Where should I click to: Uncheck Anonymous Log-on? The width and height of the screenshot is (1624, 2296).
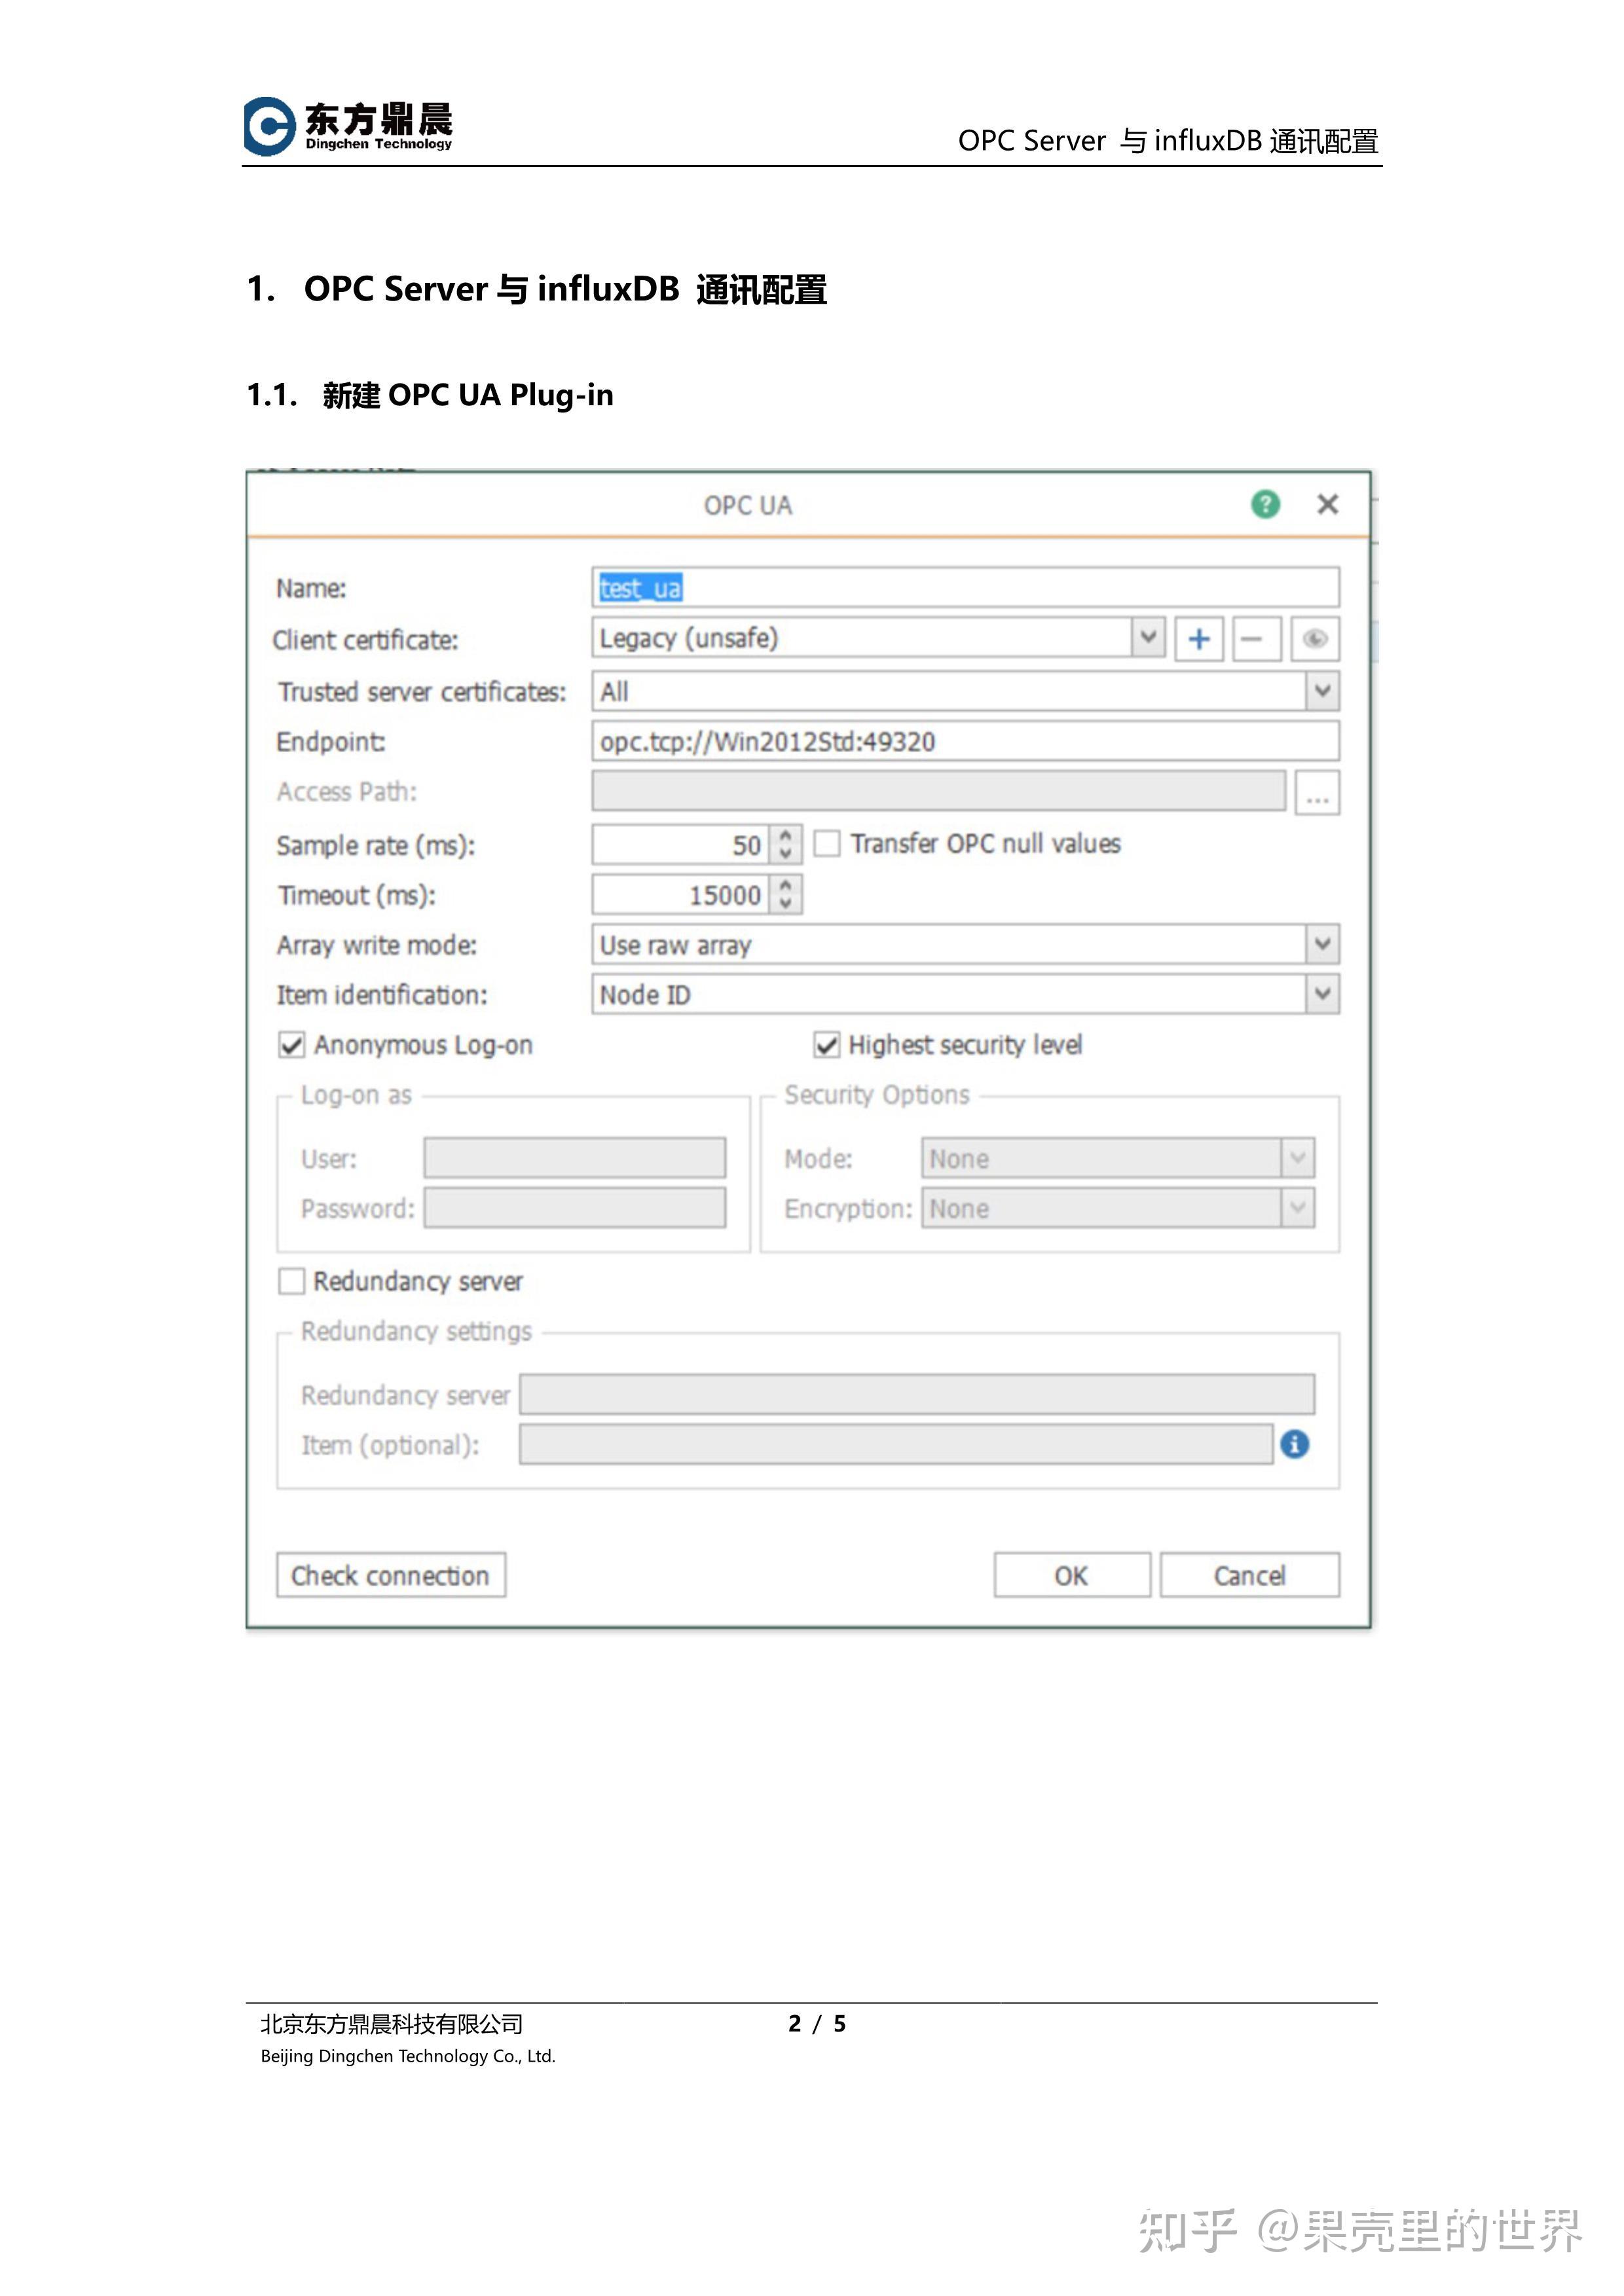[291, 1045]
